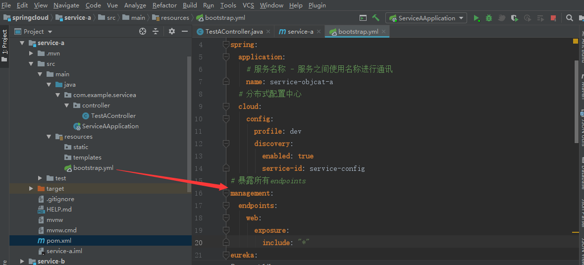The image size is (584, 265).
Task: Click the run dashboard window icon
Action: (363, 18)
